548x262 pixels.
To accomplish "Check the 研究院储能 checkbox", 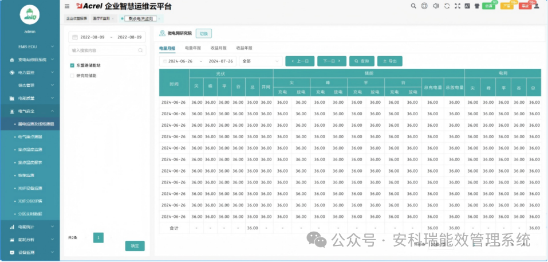I will (72, 76).
